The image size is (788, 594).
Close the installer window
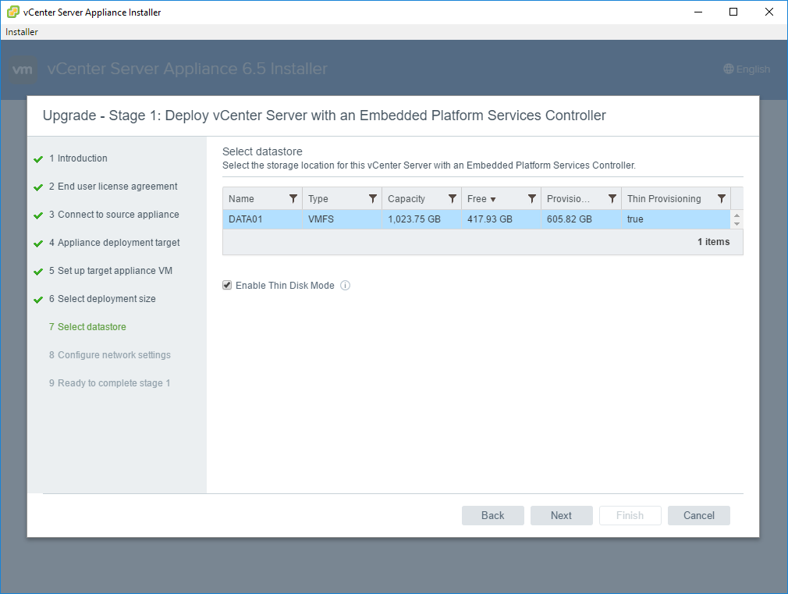(x=769, y=12)
